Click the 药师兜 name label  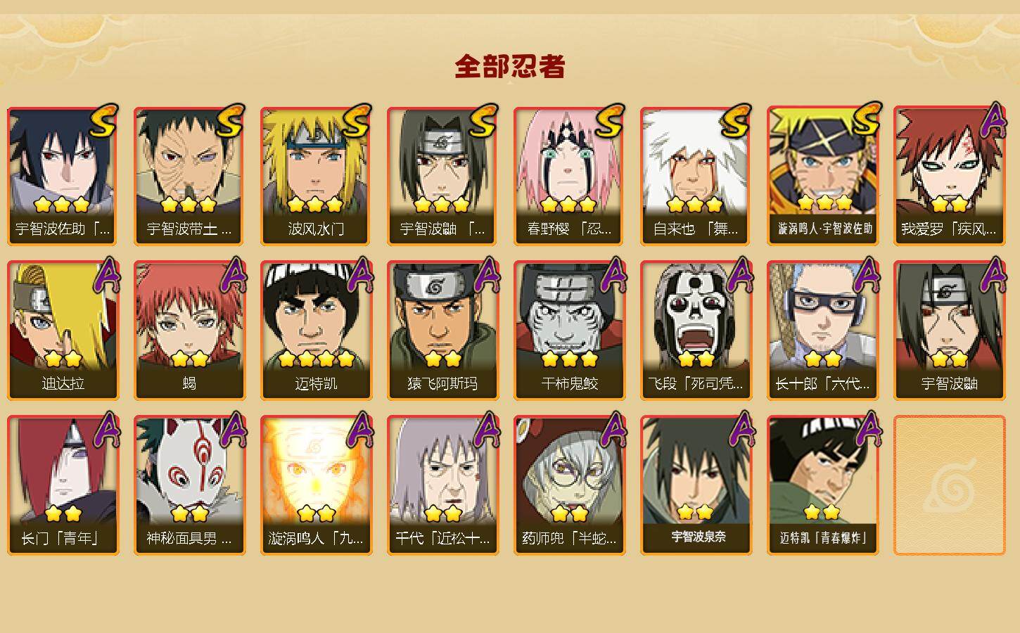pyautogui.click(x=569, y=539)
